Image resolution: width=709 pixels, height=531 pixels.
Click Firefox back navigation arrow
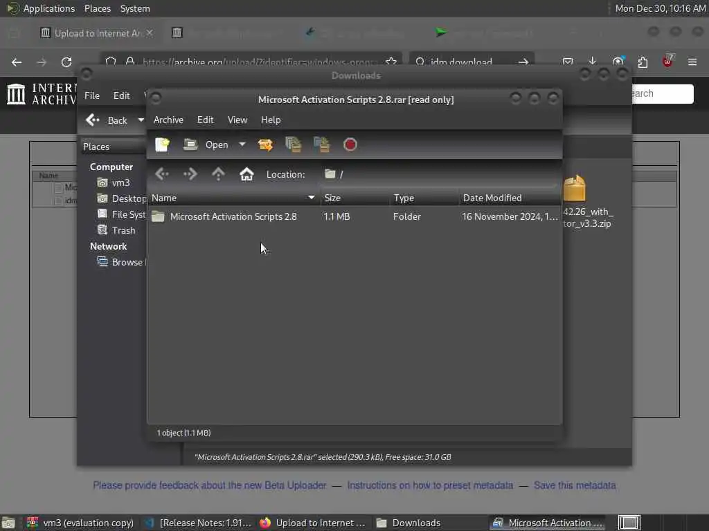click(17, 62)
